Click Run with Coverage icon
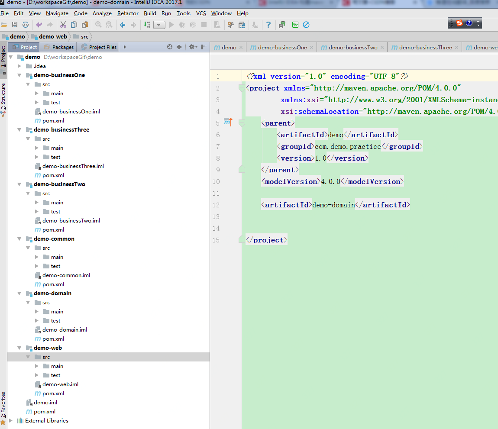This screenshot has width=498, height=429. tap(193, 25)
